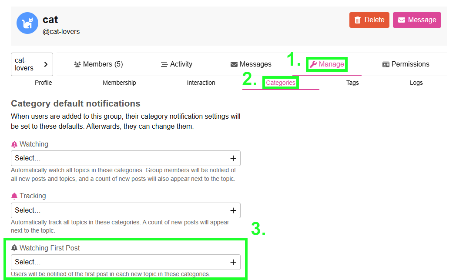
Task: Go to the Interaction sub-tab
Action: pyautogui.click(x=201, y=83)
